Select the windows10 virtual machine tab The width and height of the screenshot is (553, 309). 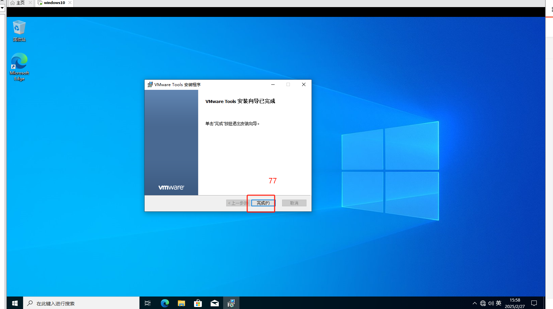pos(54,3)
